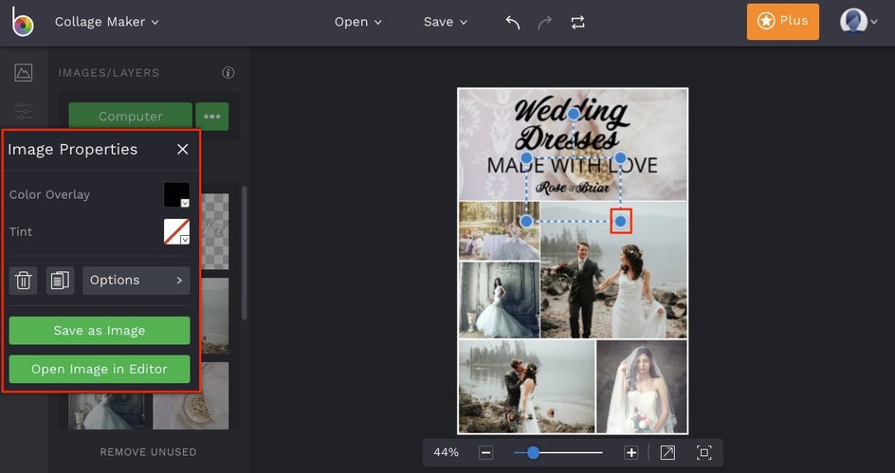Click the top-center selection handle on Wedding text

574,114
